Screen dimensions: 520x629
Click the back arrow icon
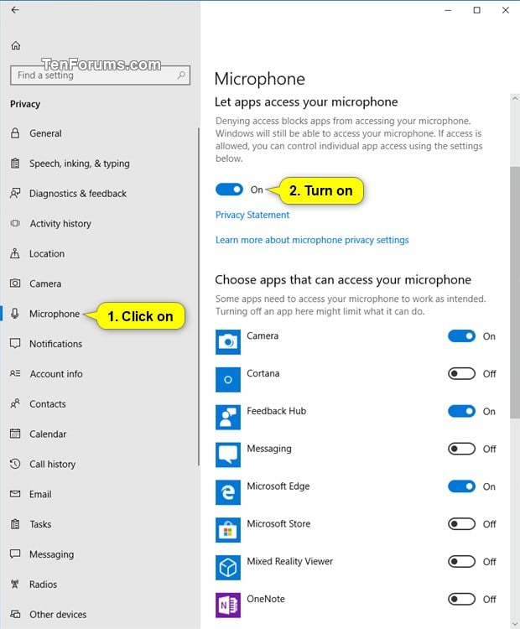15,10
